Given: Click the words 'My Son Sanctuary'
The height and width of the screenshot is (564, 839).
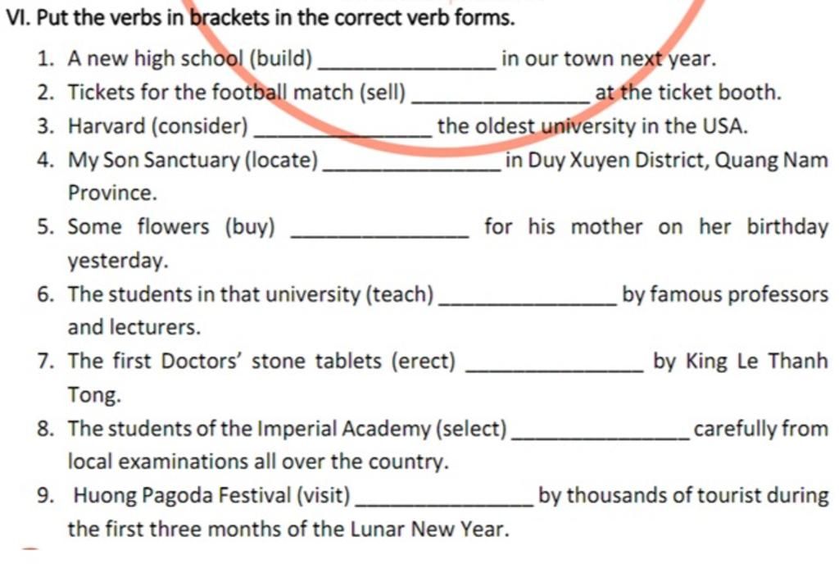Looking at the screenshot, I should (x=154, y=160).
